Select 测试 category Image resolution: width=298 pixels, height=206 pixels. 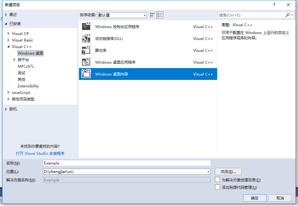22,73
